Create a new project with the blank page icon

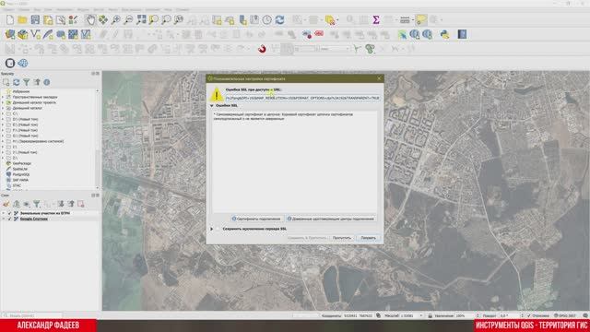coord(10,20)
